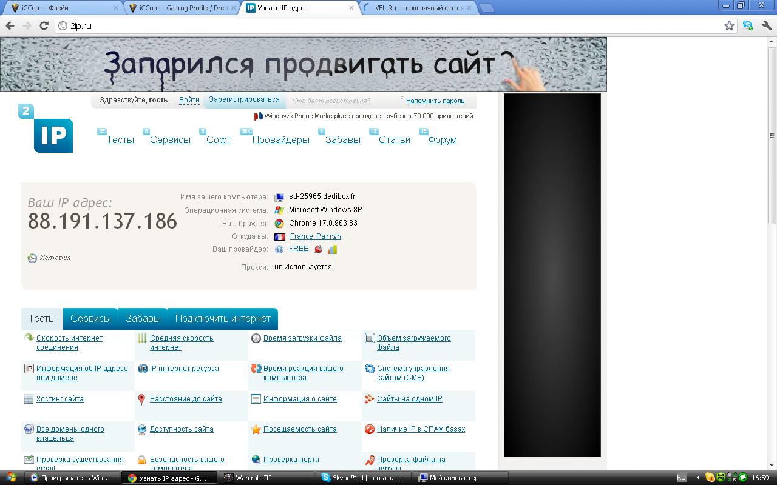777x485 pixels.
Task: Open 'Сайты на одном IP' link
Action: tap(410, 399)
